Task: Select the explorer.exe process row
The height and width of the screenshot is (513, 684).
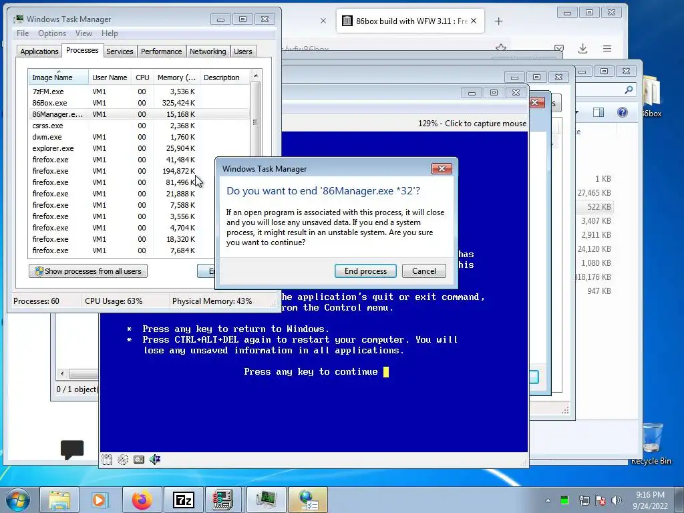Action: point(139,148)
